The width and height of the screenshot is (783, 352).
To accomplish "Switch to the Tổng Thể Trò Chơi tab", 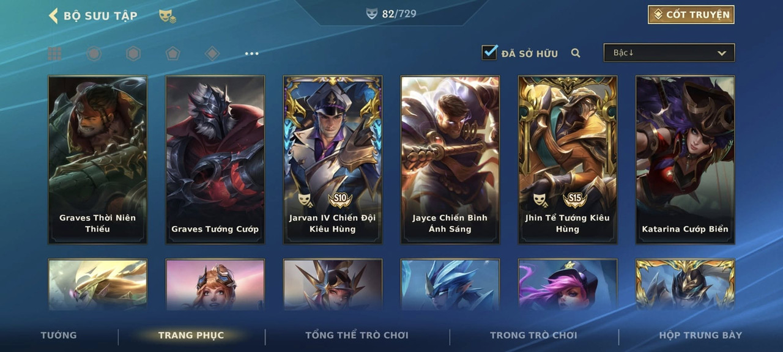I will 357,335.
